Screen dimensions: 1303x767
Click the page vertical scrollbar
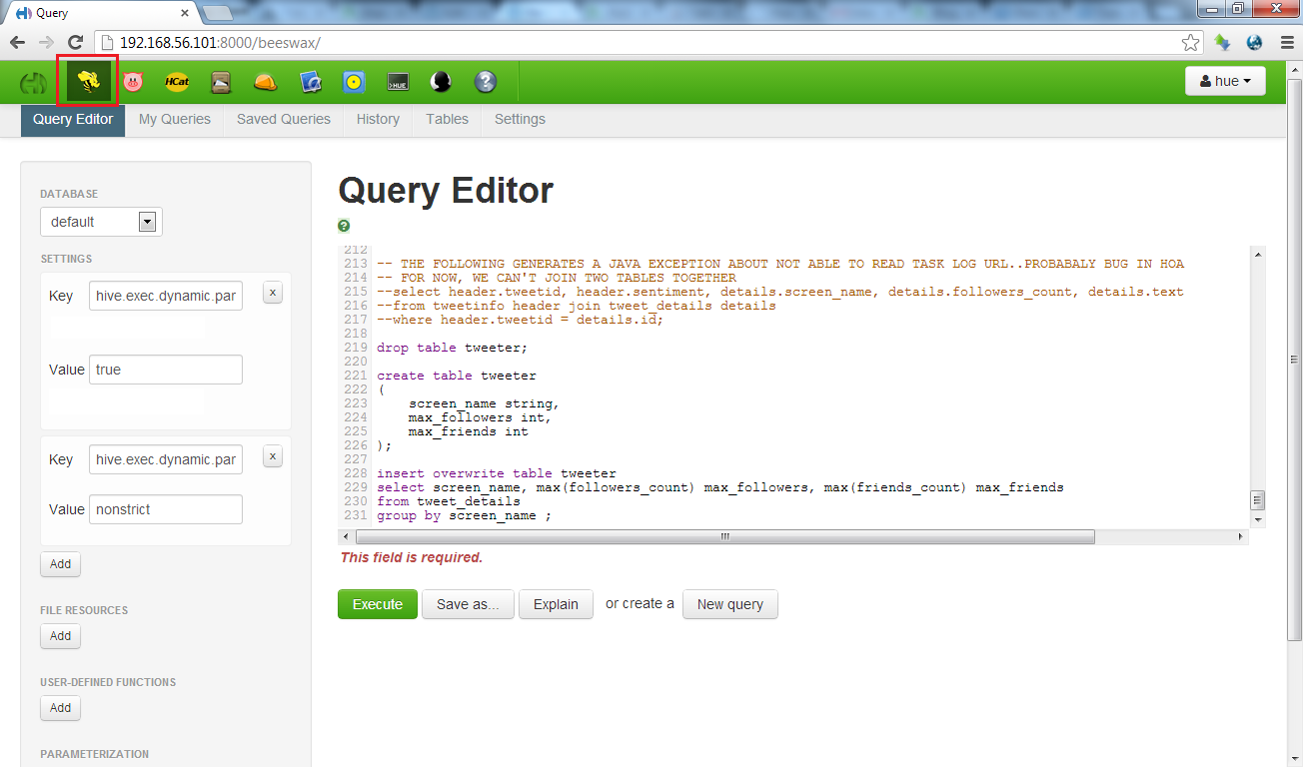(x=1295, y=360)
